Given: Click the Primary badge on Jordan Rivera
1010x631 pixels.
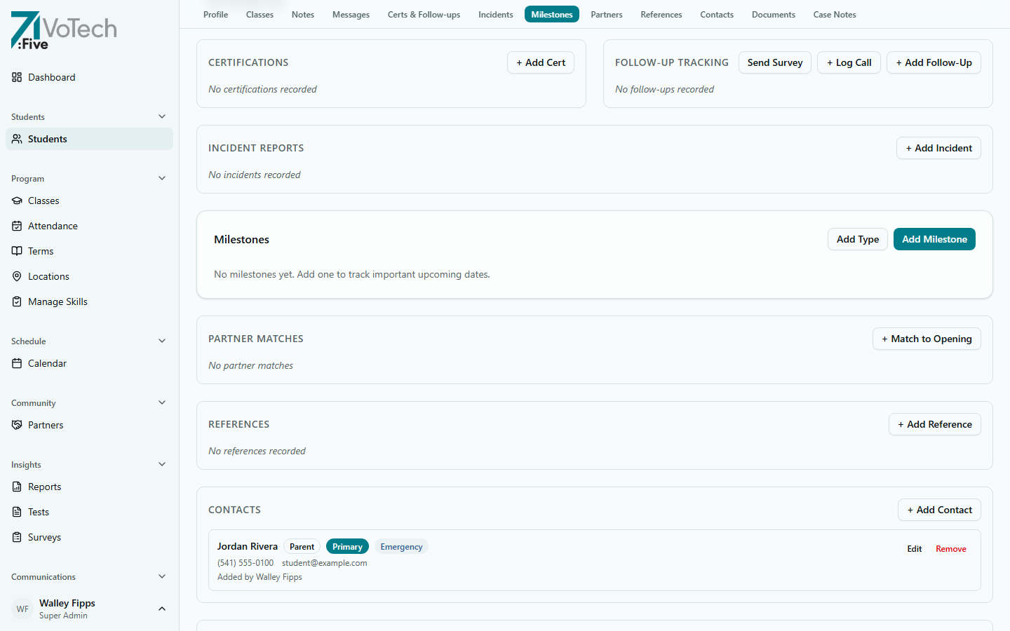Looking at the screenshot, I should [x=347, y=546].
